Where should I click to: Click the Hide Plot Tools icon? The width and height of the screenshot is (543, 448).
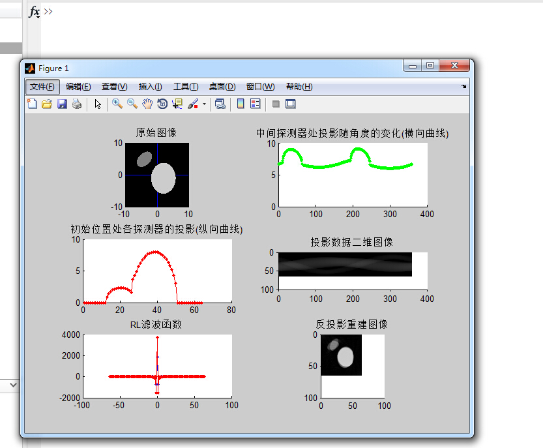coord(276,104)
